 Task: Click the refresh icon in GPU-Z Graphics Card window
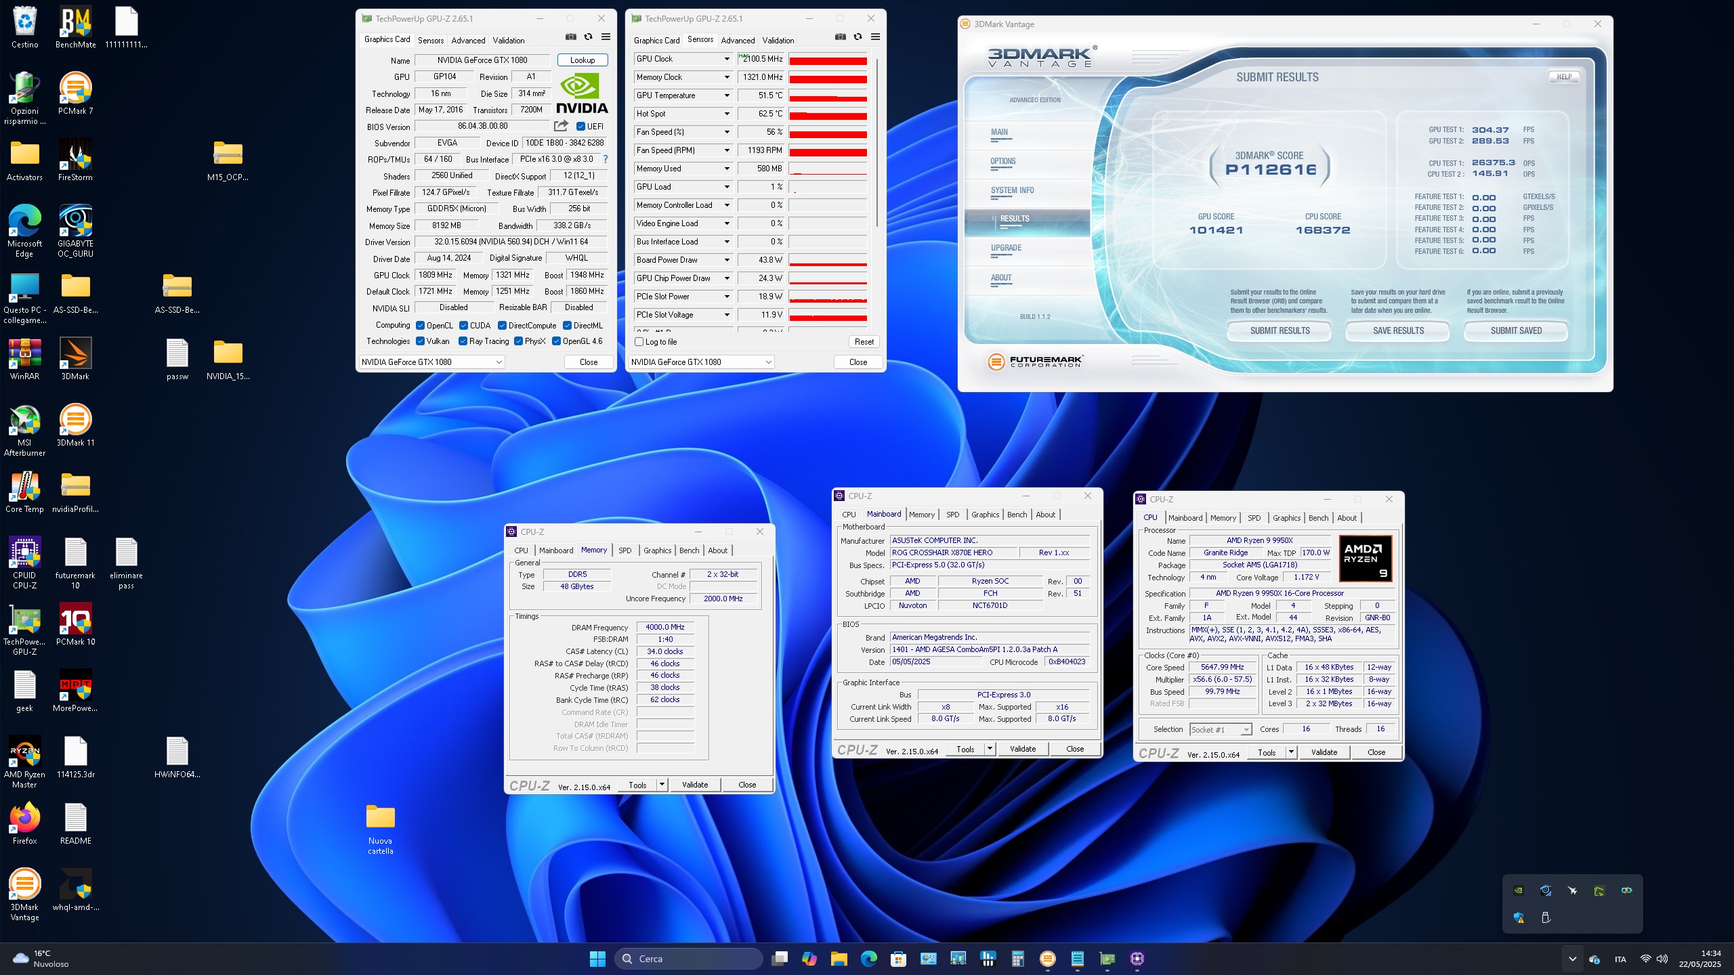[x=588, y=37]
